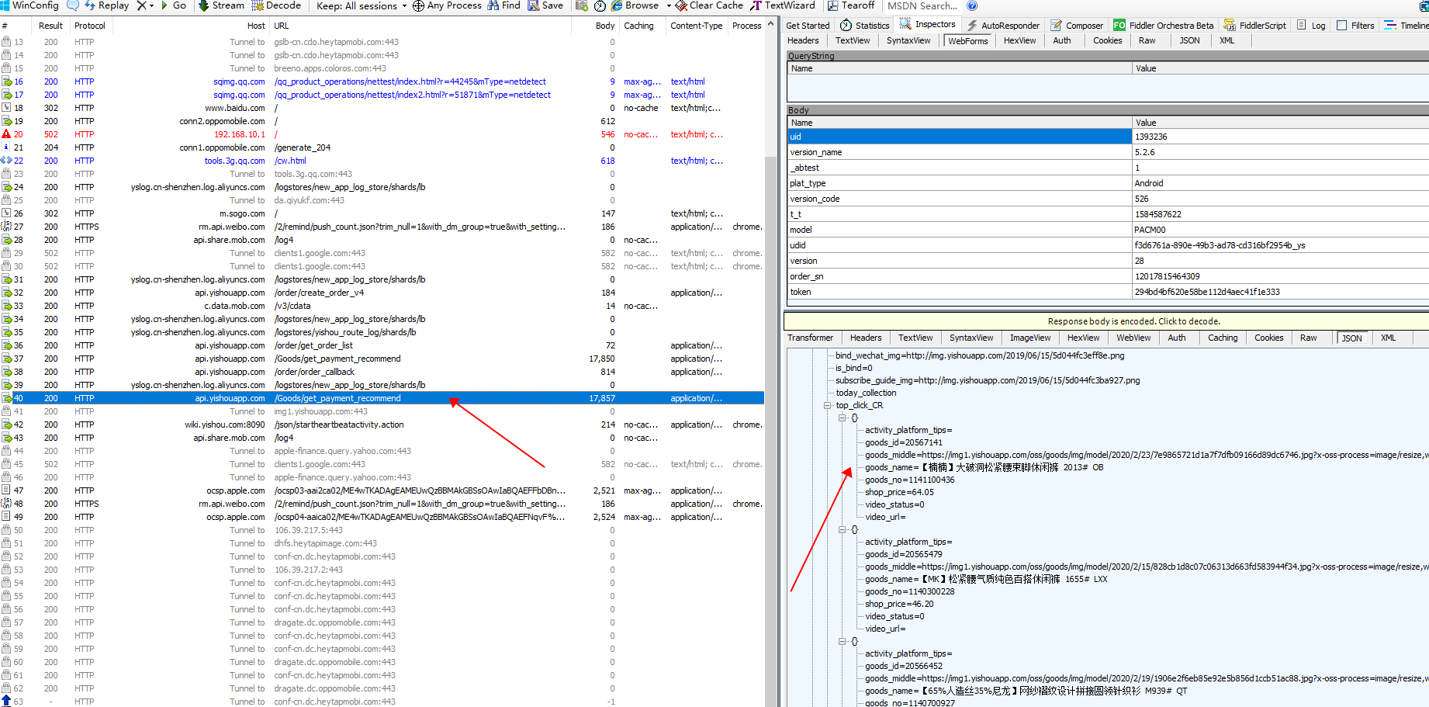Select request Headers inspector tab
The image size is (1429, 707).
pos(803,41)
